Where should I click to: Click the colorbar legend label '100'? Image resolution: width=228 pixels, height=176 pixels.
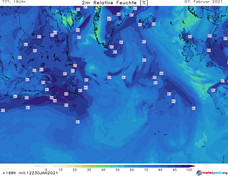[189, 170]
